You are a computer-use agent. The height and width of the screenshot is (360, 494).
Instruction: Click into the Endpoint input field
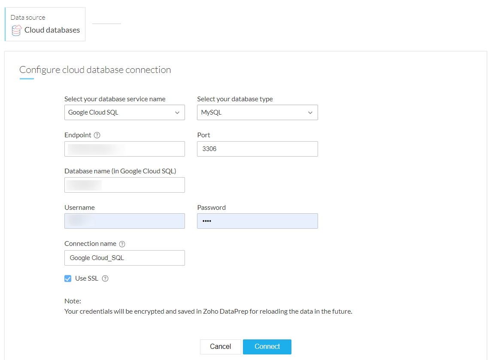(124, 149)
